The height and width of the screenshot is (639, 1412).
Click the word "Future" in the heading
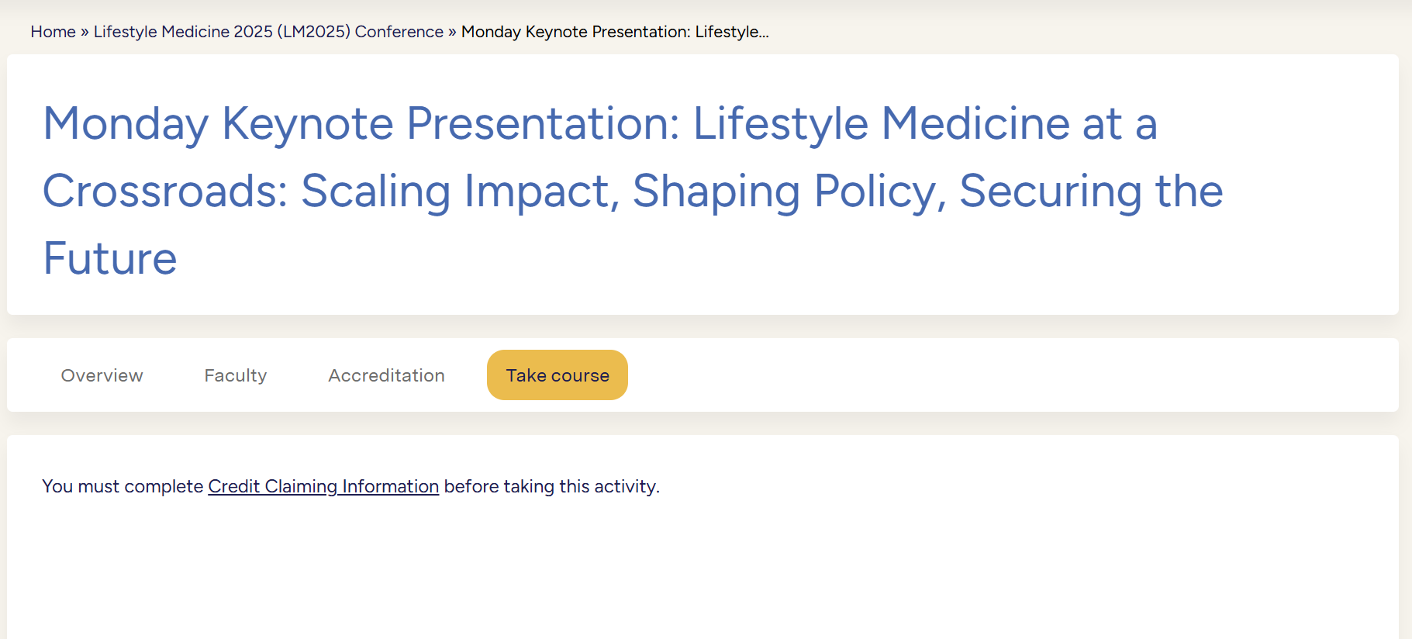click(110, 259)
